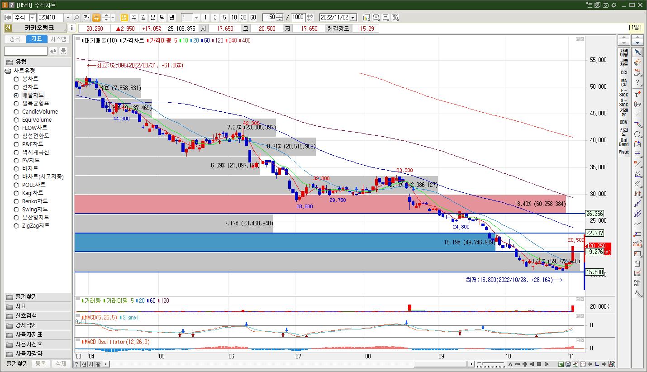Click the refresh icon beside indicator search box
The image size is (647, 372).
click(53, 51)
